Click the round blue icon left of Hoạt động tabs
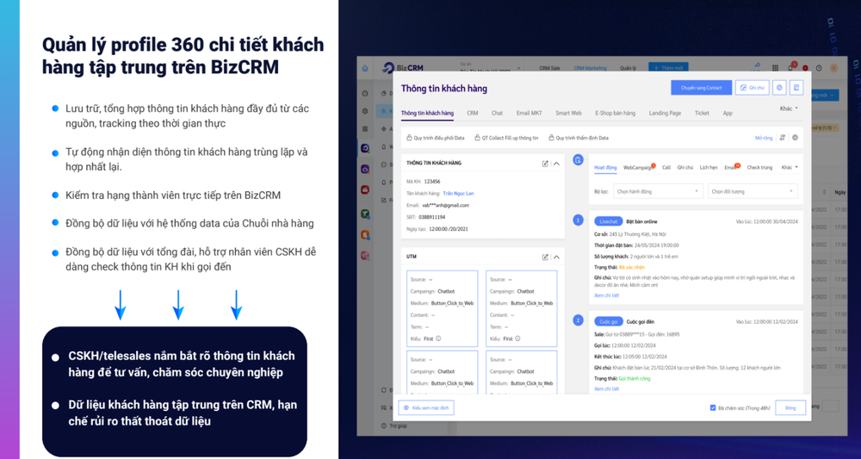 [x=578, y=160]
